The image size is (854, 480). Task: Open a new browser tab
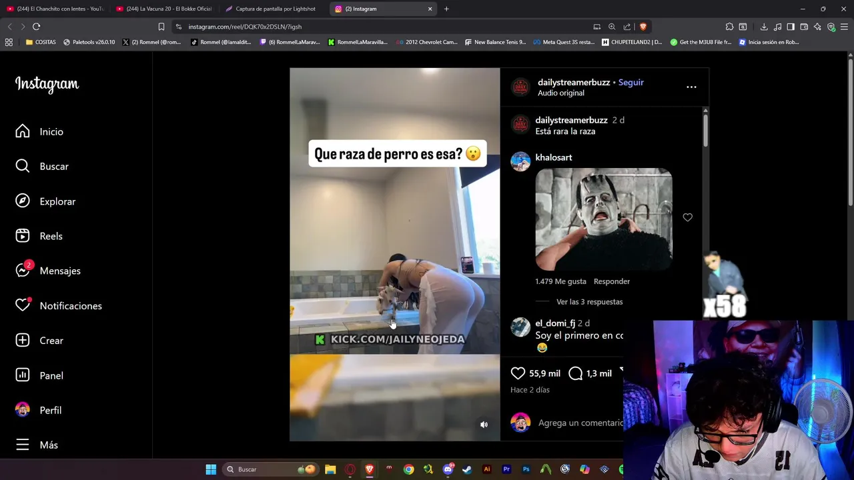(x=446, y=9)
